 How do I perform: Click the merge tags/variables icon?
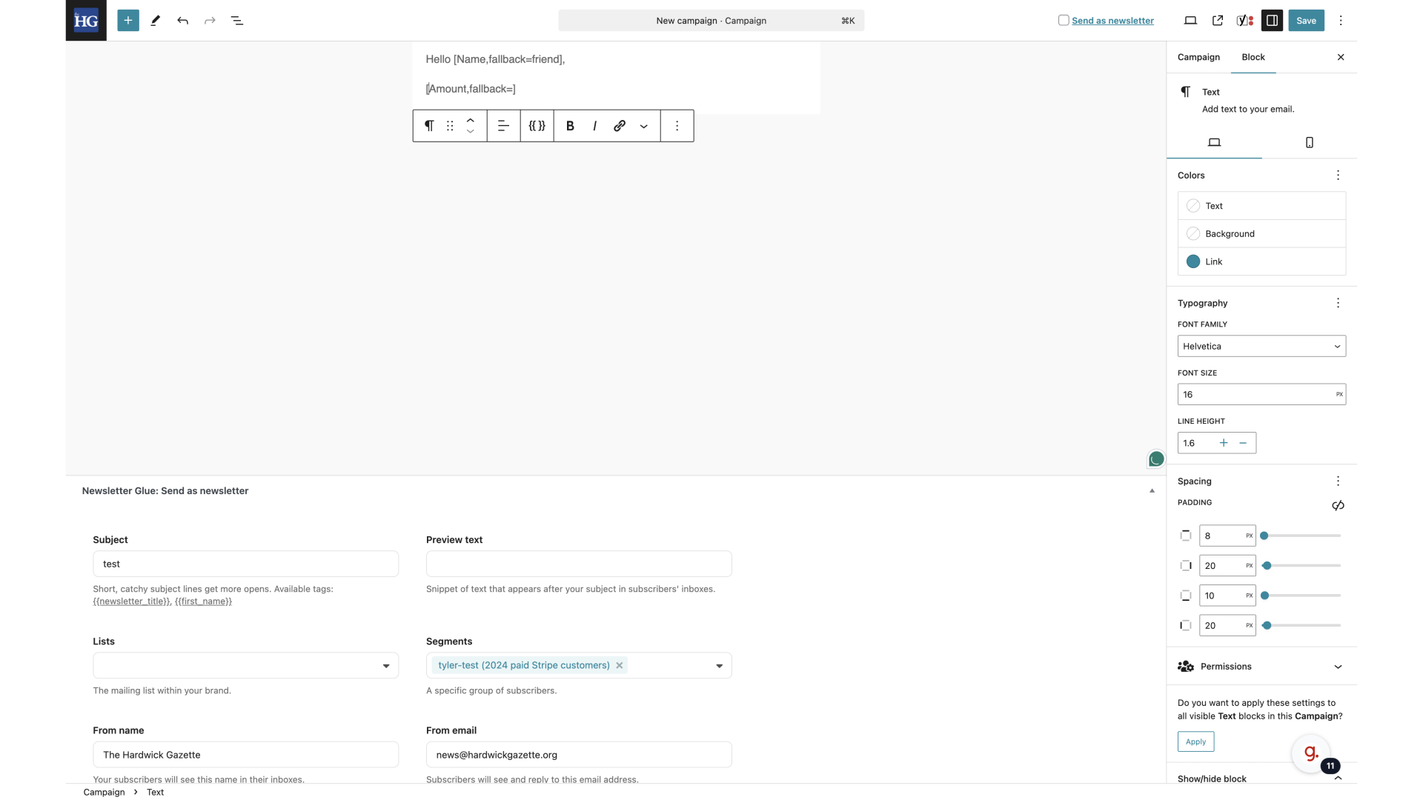(x=537, y=125)
